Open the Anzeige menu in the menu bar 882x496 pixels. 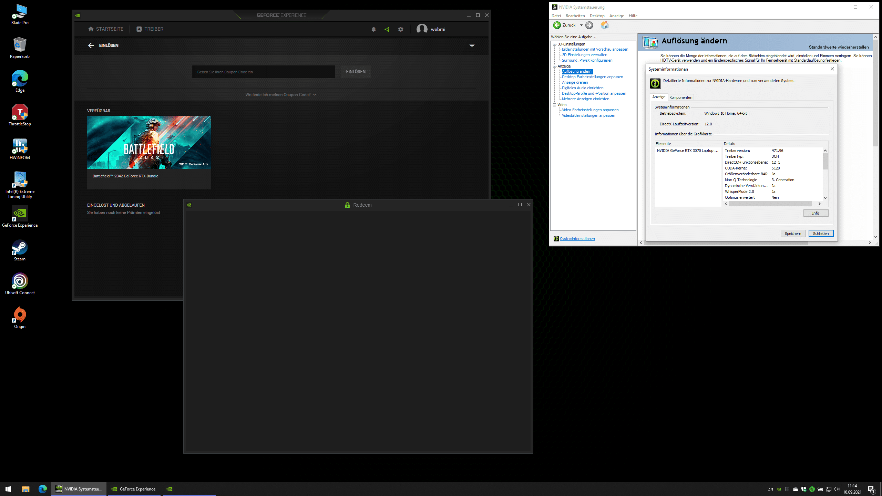click(617, 16)
